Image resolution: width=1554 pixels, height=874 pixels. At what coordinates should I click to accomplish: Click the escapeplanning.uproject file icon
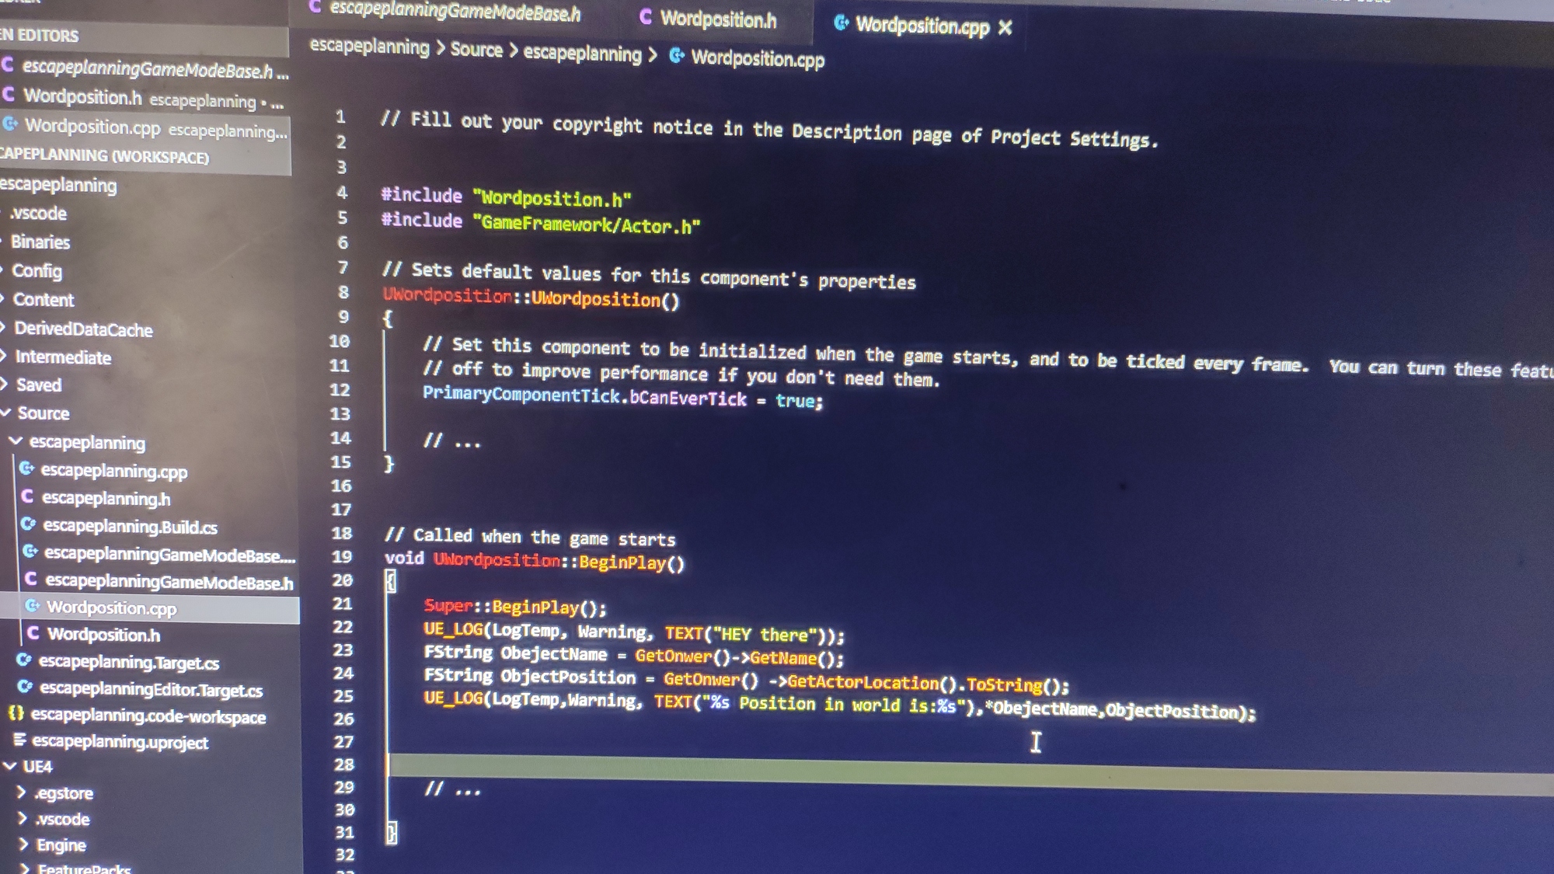(19, 740)
